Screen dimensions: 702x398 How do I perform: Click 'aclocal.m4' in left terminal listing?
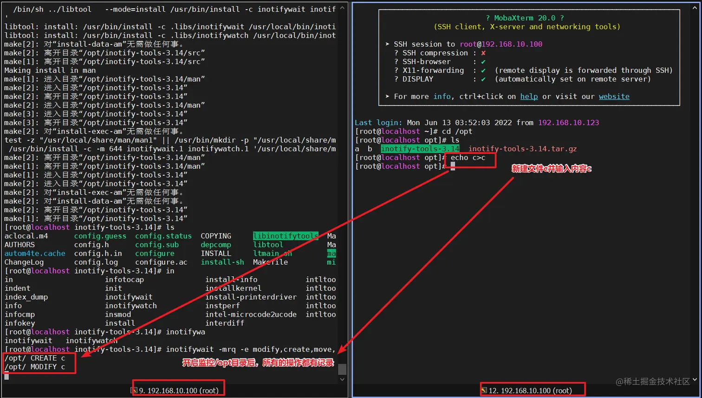coord(26,236)
